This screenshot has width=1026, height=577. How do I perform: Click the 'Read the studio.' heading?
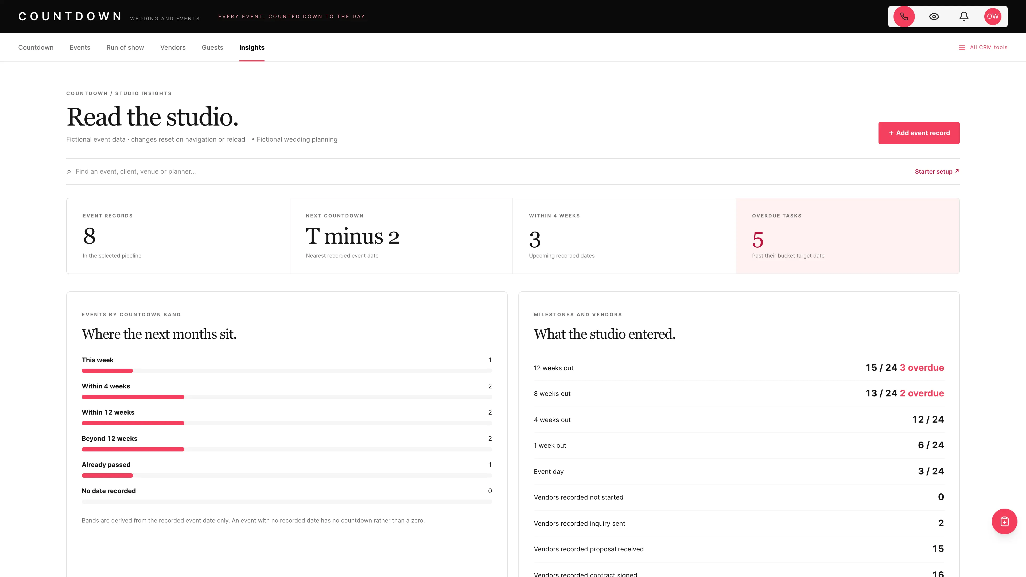(x=153, y=117)
